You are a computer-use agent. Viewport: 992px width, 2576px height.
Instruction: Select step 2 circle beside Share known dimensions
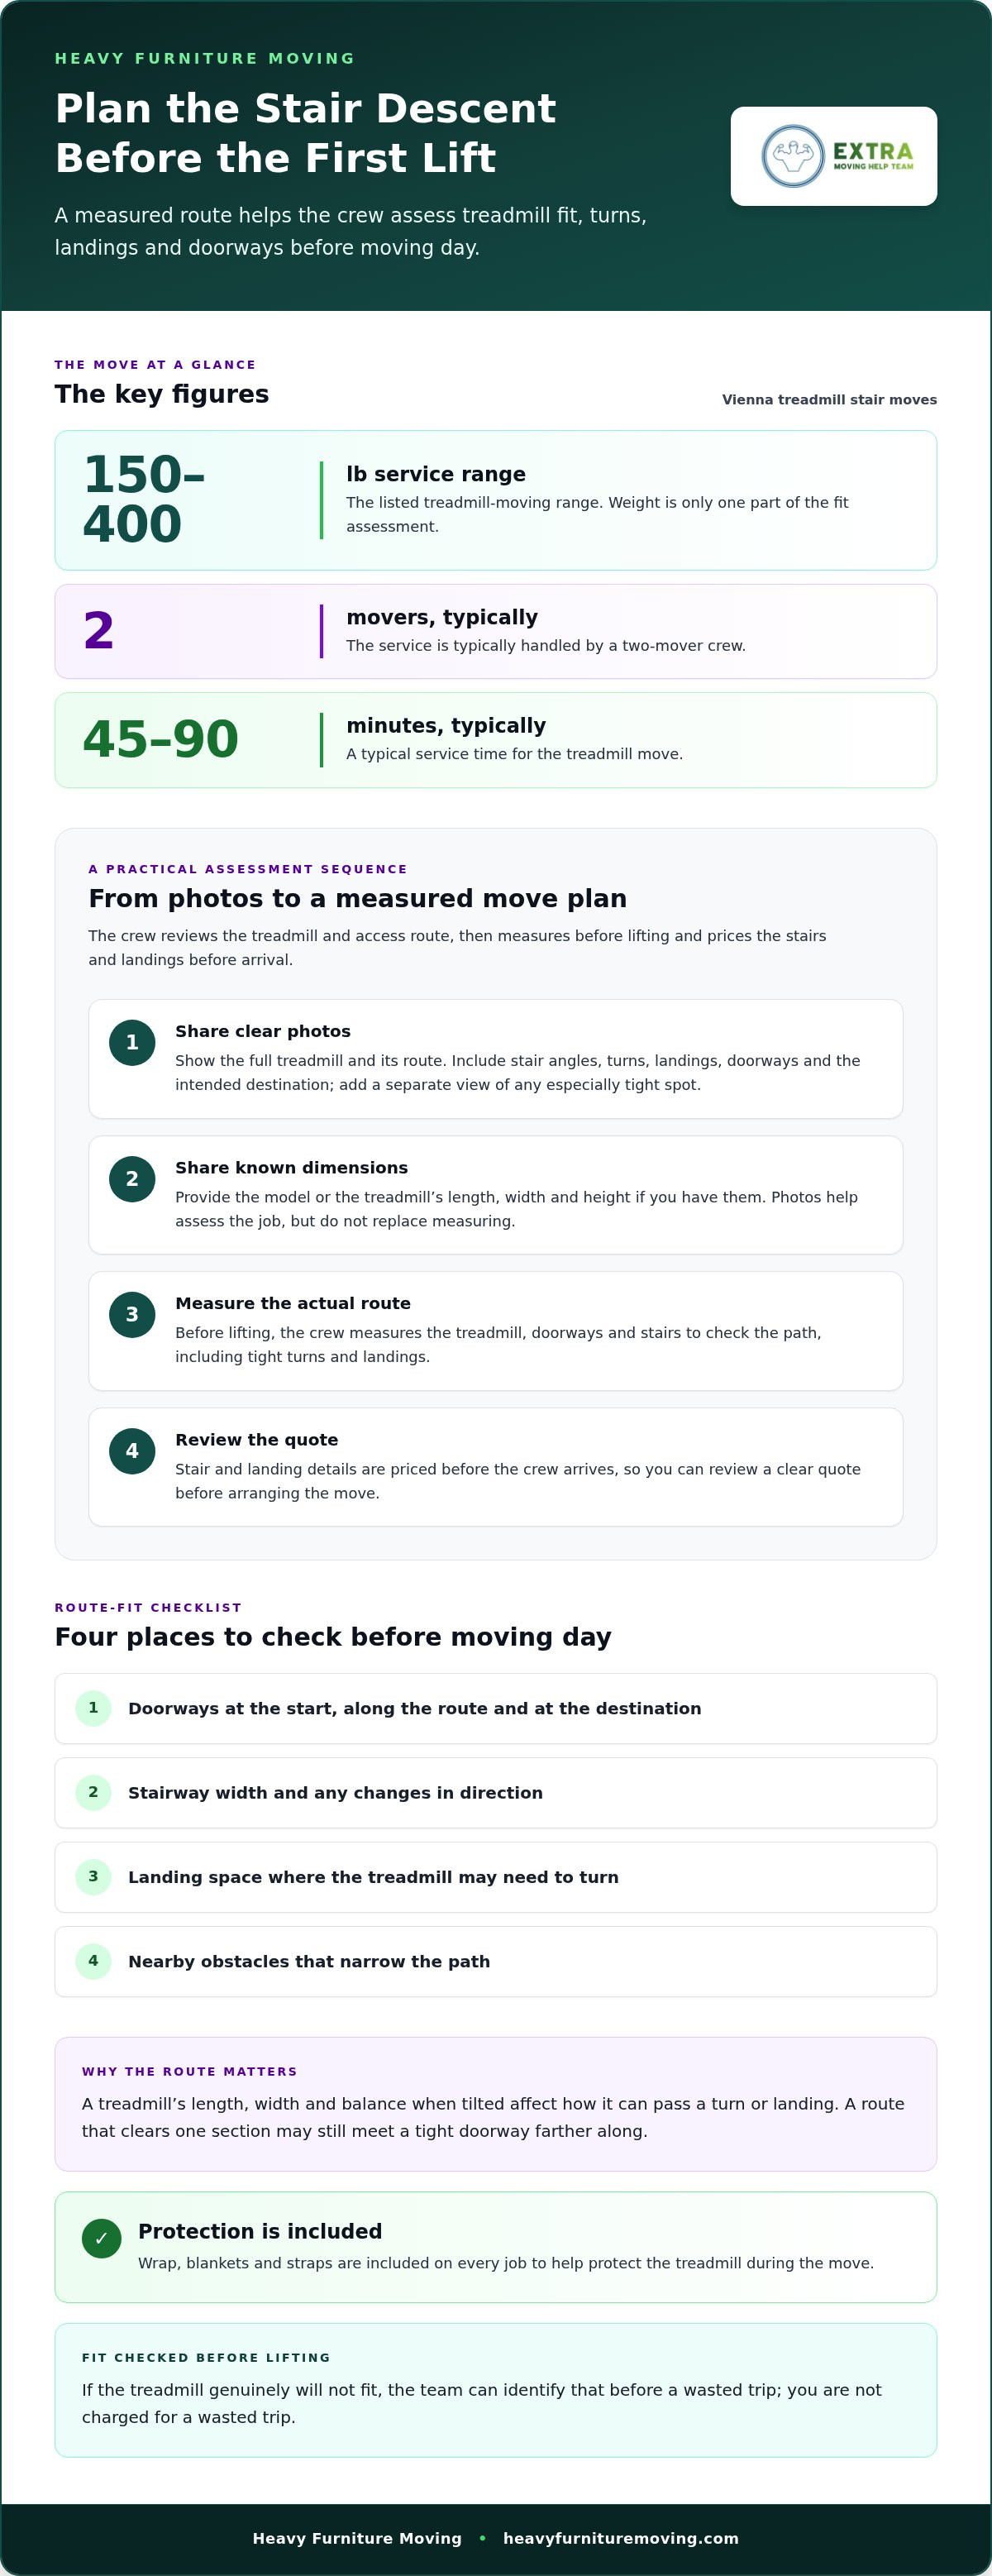pyautogui.click(x=132, y=1179)
